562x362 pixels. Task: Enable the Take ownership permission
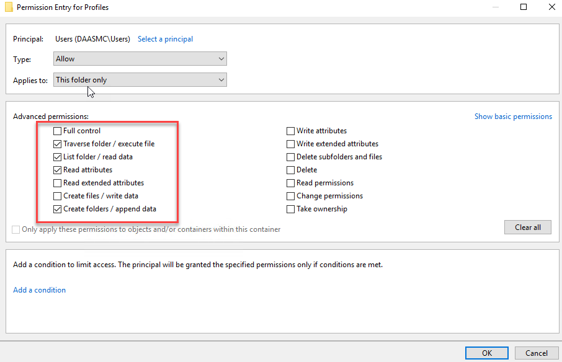(291, 209)
